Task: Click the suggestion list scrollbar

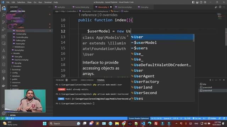Action: click(x=194, y=38)
